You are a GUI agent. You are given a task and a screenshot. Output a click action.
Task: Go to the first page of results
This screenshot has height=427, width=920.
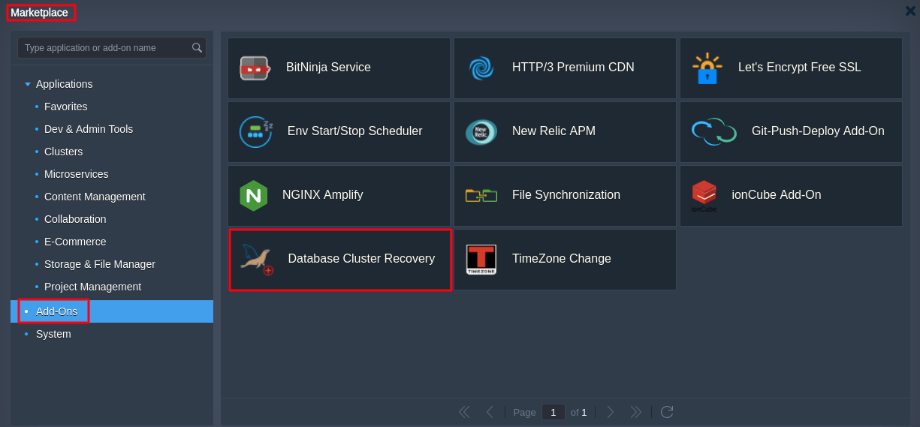point(464,412)
